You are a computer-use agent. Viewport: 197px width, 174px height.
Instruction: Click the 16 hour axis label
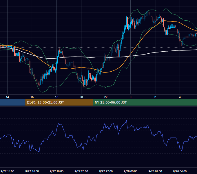point(32,97)
